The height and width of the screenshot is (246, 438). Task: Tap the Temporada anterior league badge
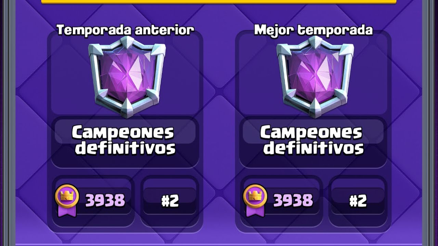[127, 77]
